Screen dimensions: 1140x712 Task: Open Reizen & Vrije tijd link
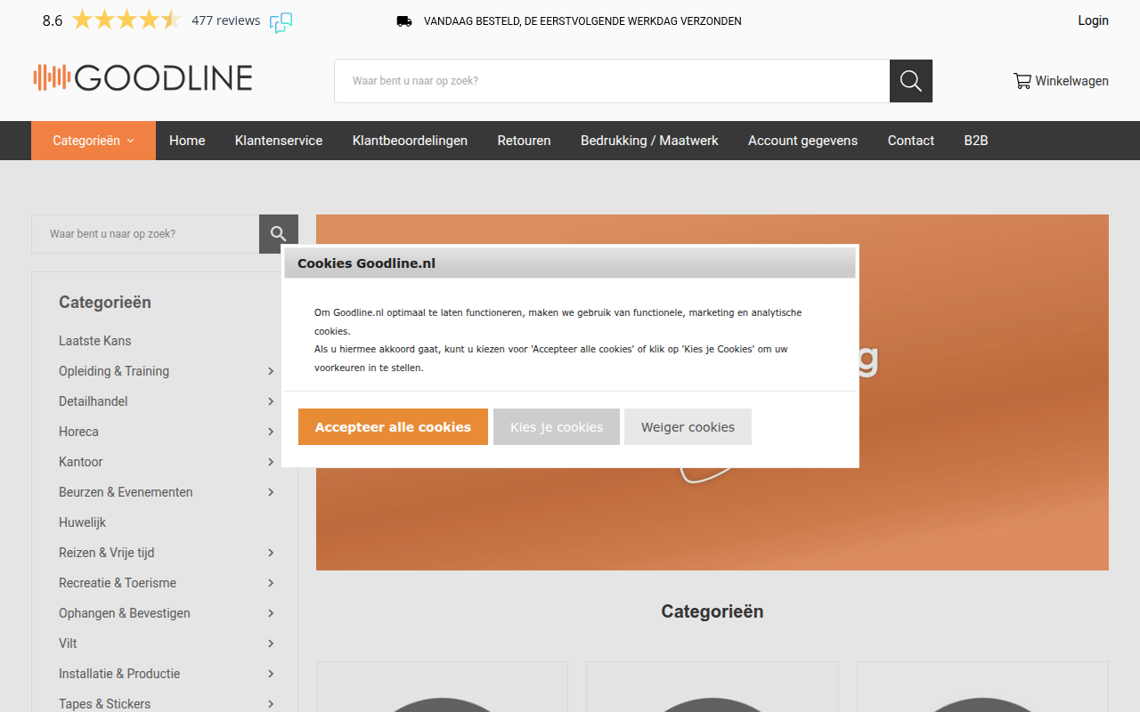point(107,553)
